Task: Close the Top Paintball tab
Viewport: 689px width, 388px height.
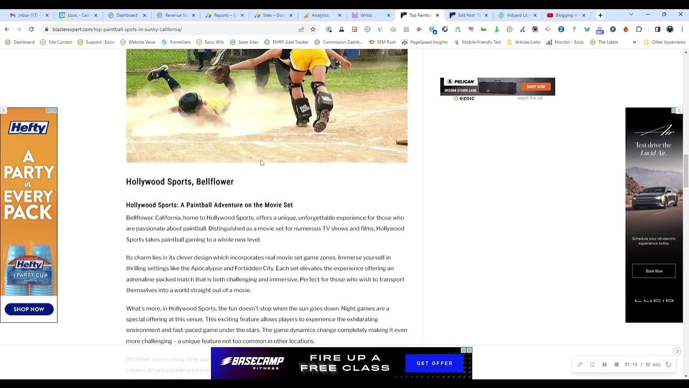Action: coord(437,15)
